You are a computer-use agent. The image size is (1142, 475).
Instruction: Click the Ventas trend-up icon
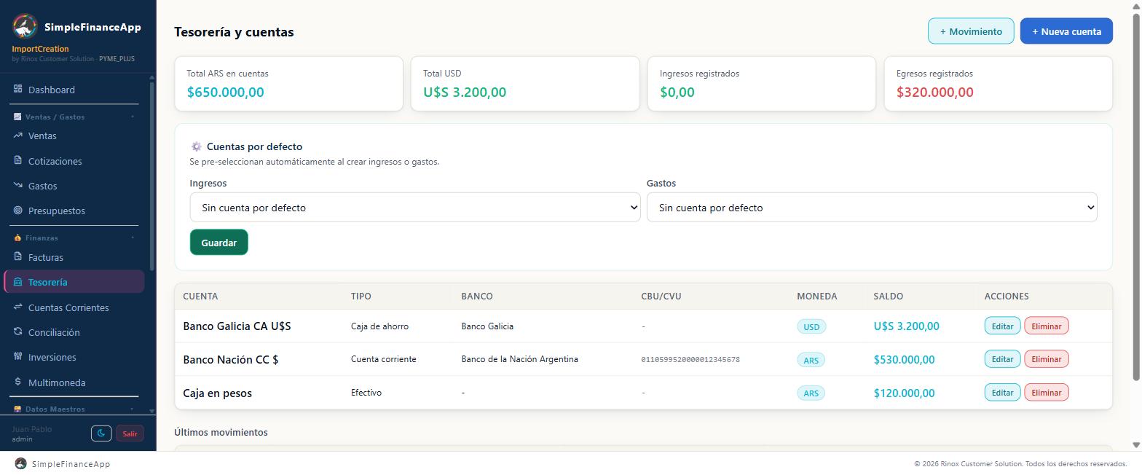pos(18,135)
